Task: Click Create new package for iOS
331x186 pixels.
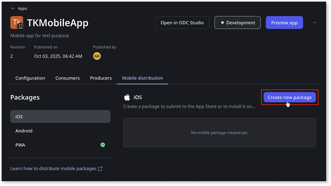Action: [x=289, y=97]
